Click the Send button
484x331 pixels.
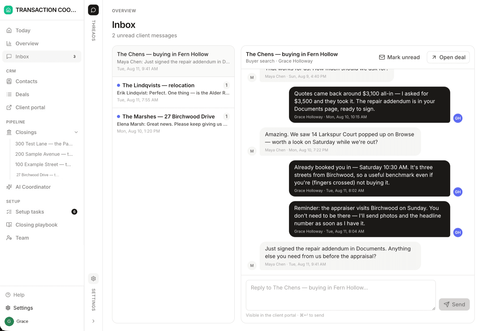click(x=454, y=304)
